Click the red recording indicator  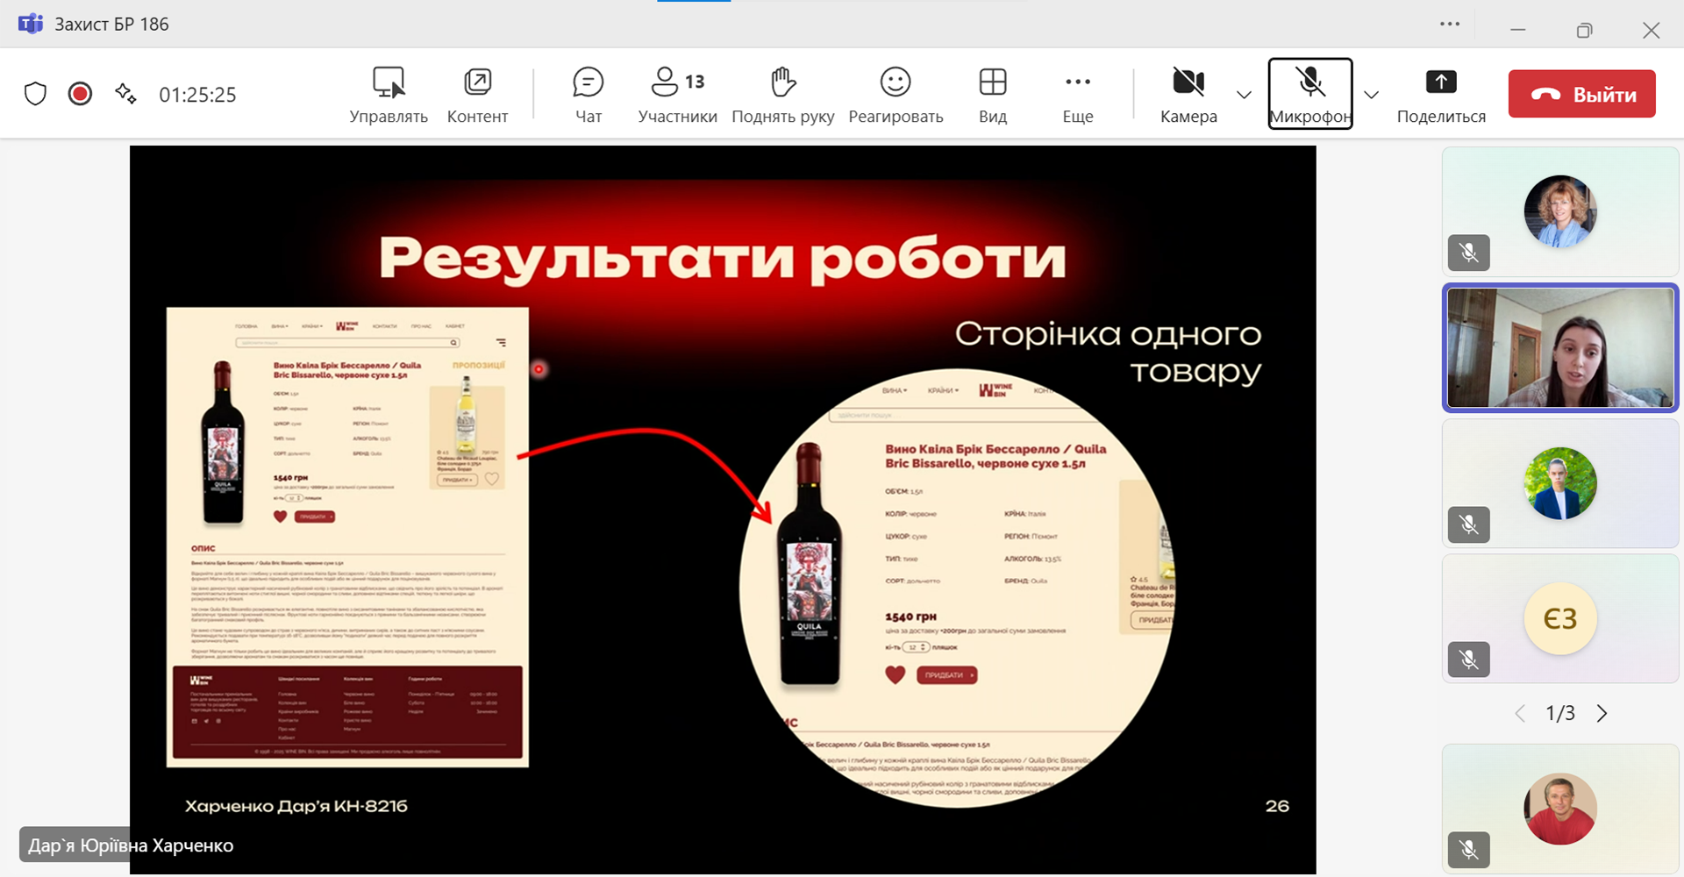[x=80, y=94]
